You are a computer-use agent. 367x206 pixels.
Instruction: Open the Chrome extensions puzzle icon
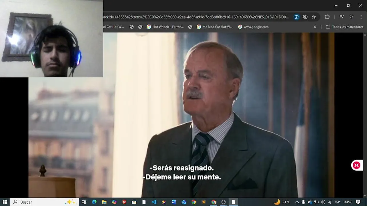click(x=327, y=17)
